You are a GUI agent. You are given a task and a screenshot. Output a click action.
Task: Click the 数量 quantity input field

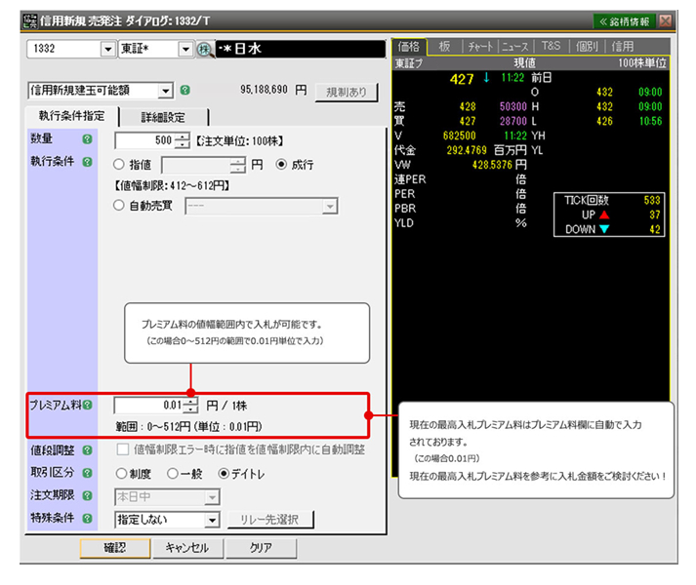(144, 140)
